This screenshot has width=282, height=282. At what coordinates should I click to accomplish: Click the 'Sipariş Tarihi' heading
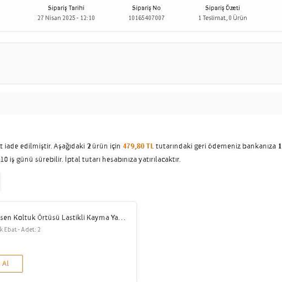coord(66,8)
